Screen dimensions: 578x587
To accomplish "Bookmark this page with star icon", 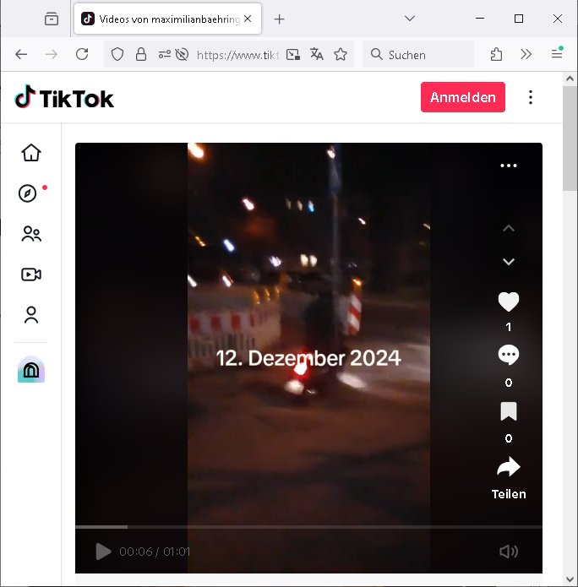I will (x=341, y=55).
